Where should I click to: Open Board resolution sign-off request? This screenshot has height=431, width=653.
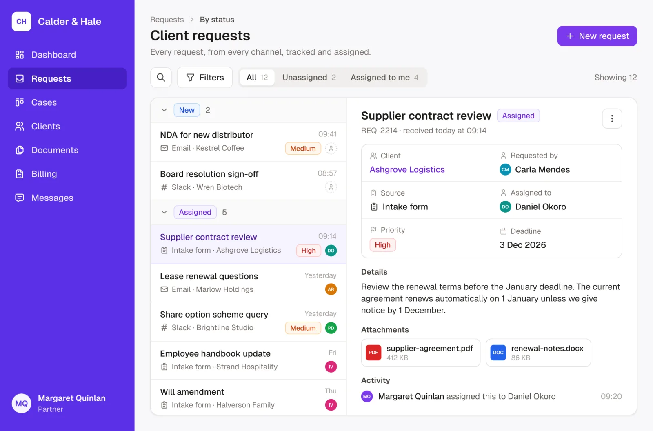[x=249, y=181]
